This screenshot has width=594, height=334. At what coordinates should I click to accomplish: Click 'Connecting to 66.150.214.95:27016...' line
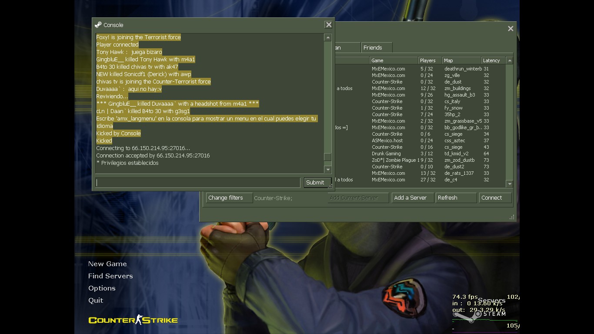143,148
